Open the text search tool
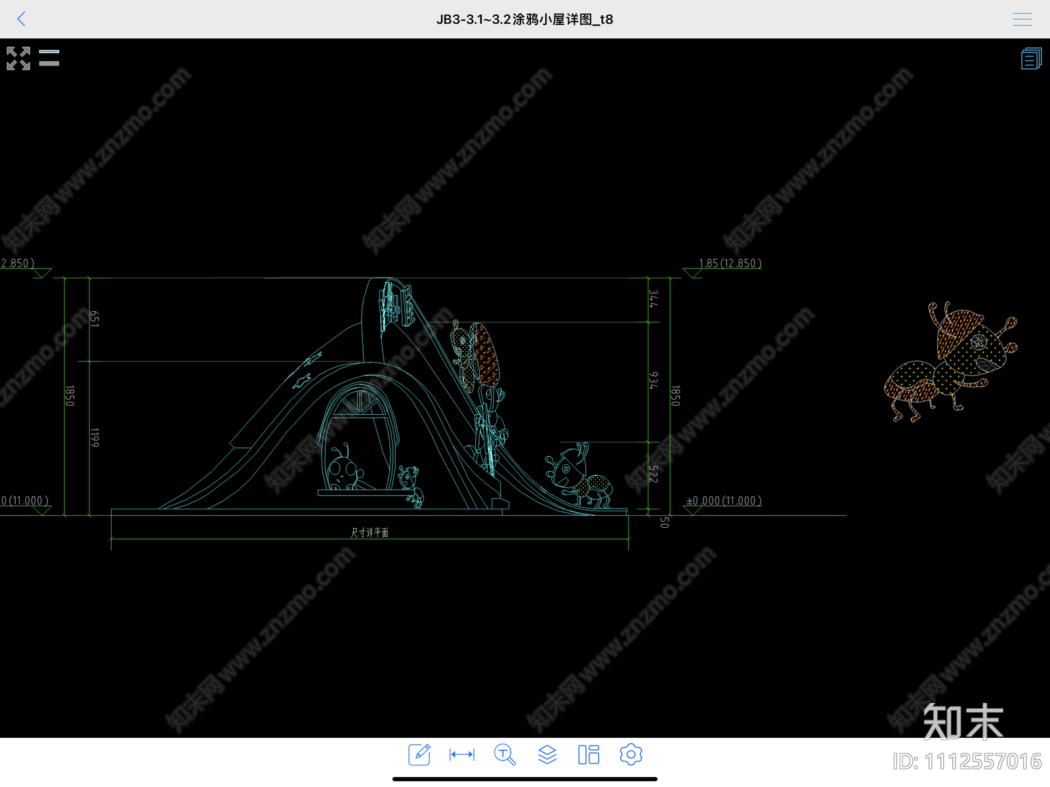The width and height of the screenshot is (1050, 787). 504,754
